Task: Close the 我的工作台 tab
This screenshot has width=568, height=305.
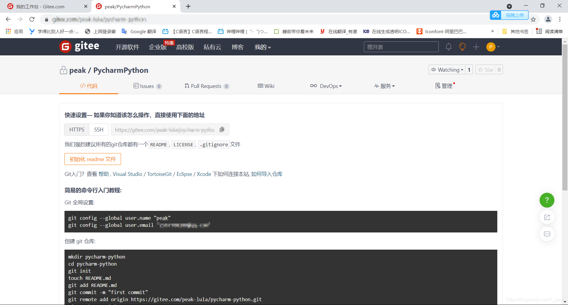Action: click(86, 6)
